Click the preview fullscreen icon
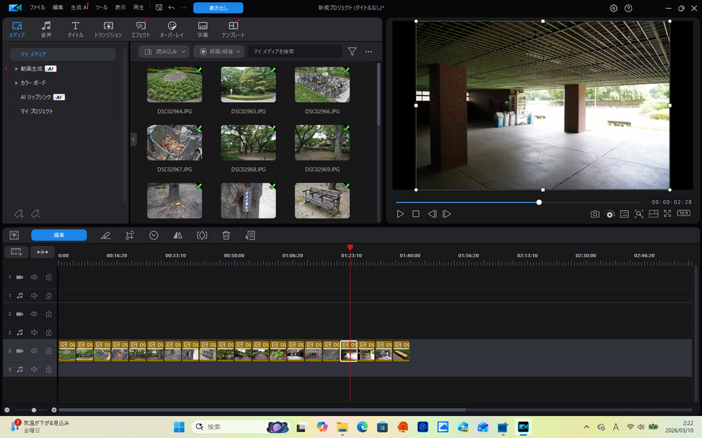The height and width of the screenshot is (438, 702). [x=668, y=214]
